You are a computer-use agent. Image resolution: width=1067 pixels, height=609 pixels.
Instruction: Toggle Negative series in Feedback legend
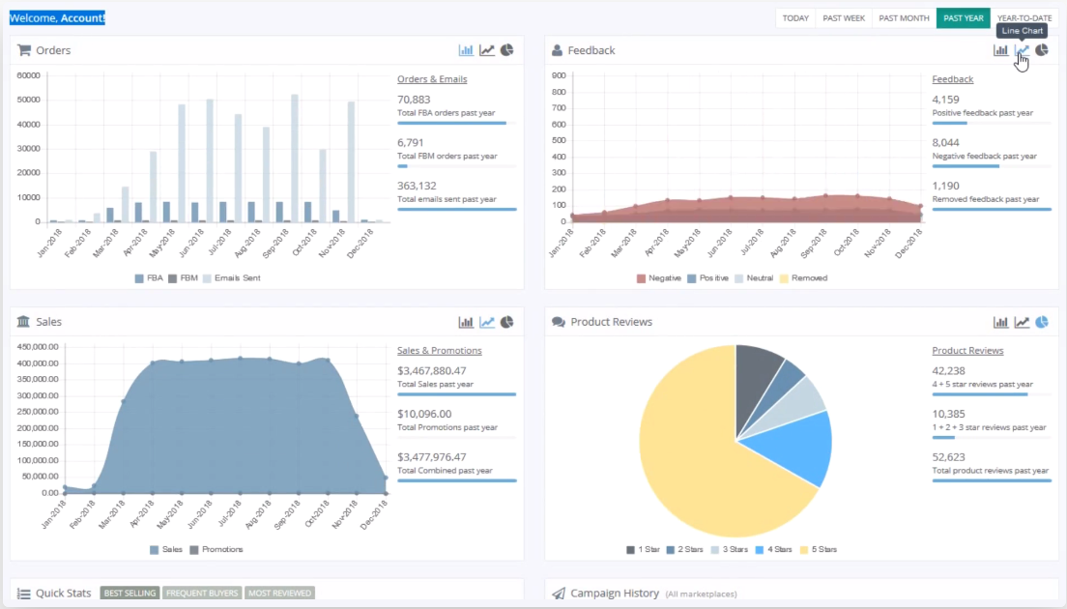659,278
